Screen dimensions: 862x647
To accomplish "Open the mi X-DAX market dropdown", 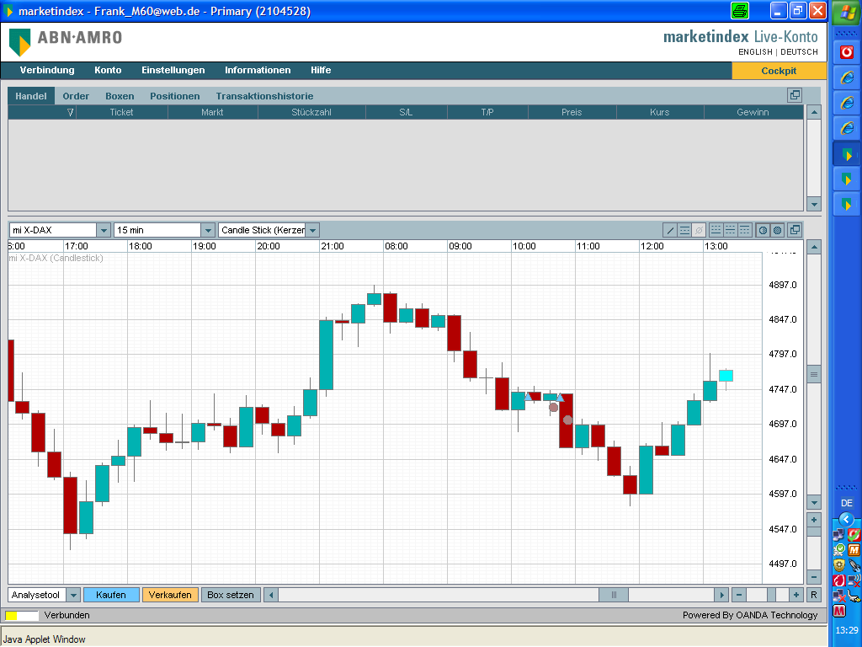I will [104, 230].
